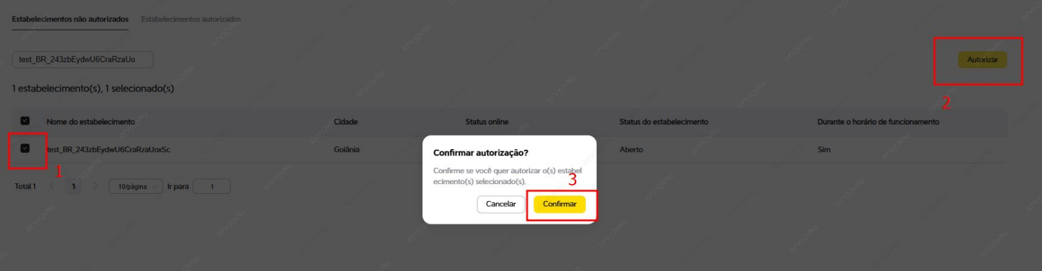Viewport: 1042px width, 271px height.
Task: Click the Goiânia city cell
Action: point(346,150)
